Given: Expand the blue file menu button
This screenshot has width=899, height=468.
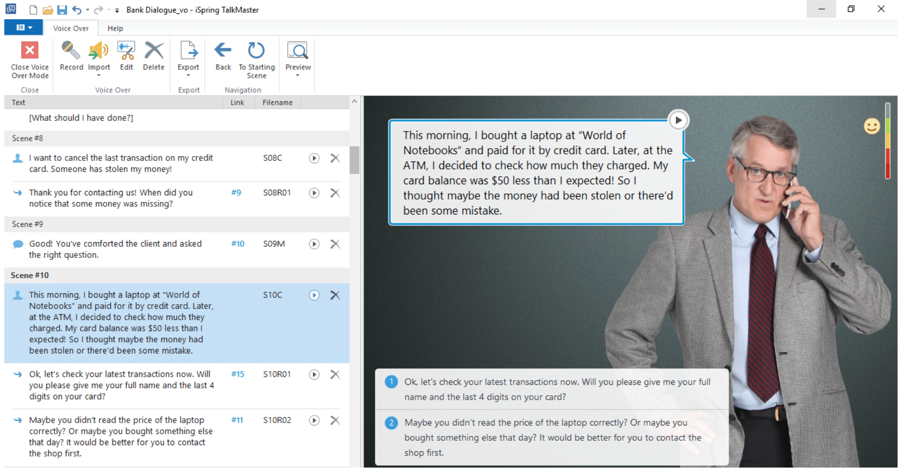Looking at the screenshot, I should click(23, 28).
